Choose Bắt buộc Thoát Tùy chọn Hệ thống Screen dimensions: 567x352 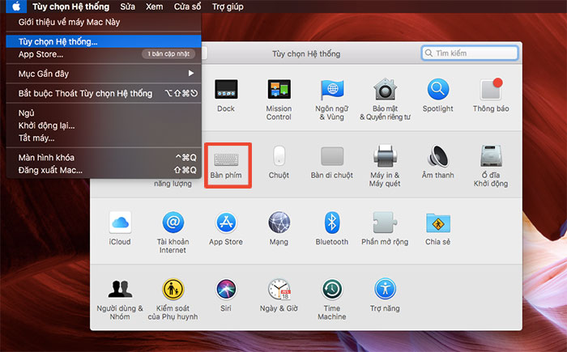[x=104, y=93]
